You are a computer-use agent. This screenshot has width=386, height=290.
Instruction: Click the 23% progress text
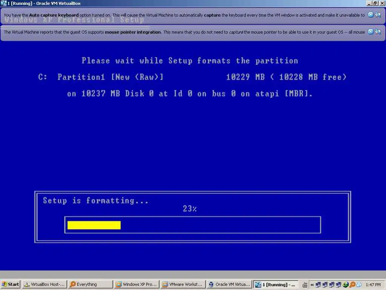click(x=190, y=208)
